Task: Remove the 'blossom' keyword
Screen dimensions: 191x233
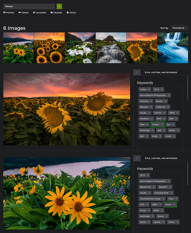Action: coord(151,107)
